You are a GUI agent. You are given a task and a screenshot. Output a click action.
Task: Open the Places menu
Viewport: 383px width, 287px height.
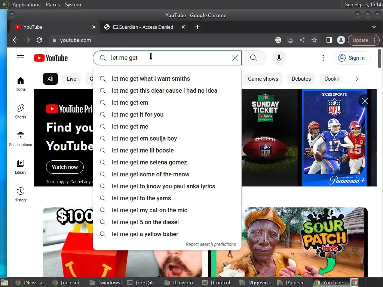click(52, 4)
